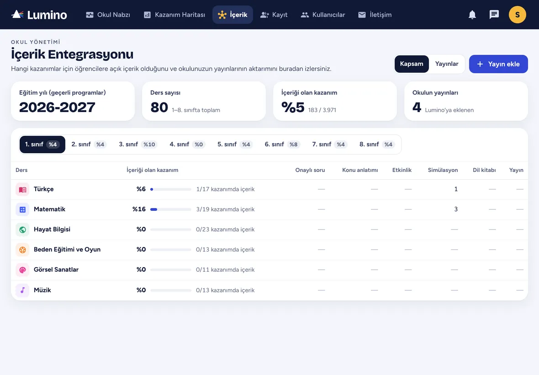Open Kullanıcılar navigation item

pyautogui.click(x=323, y=15)
